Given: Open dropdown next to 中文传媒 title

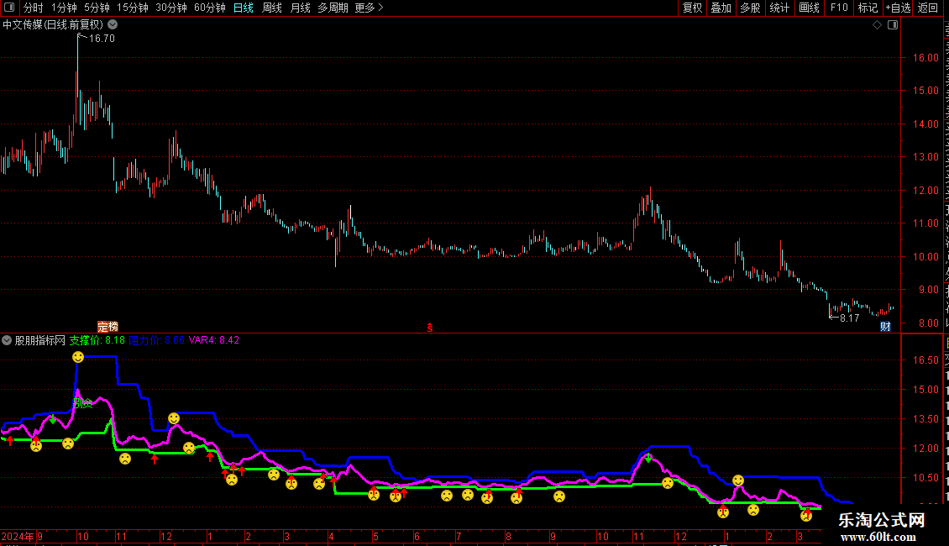Looking at the screenshot, I should (113, 25).
